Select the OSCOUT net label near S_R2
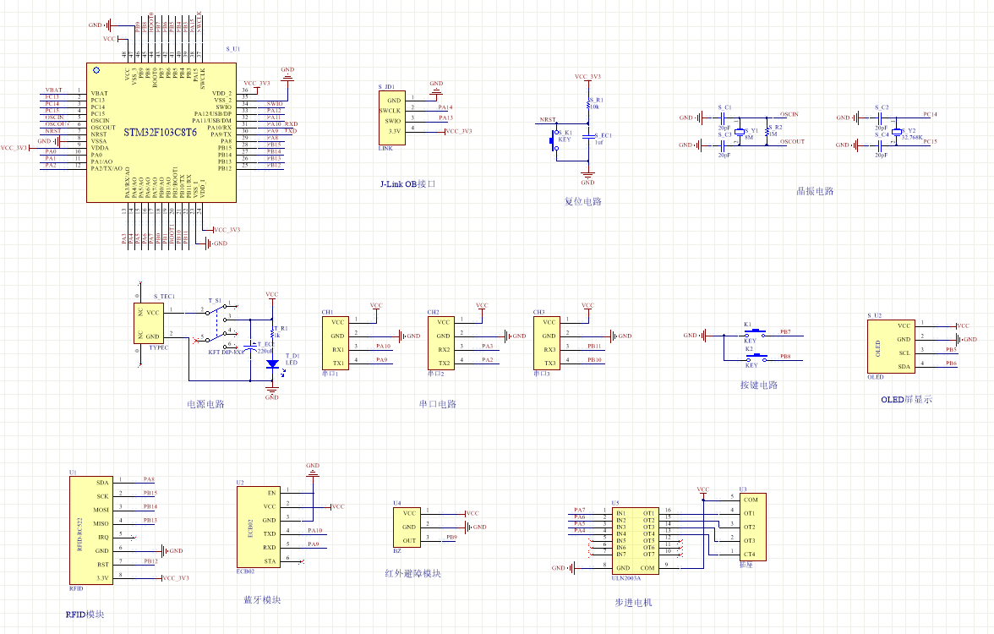Image resolution: width=994 pixels, height=634 pixels. point(792,141)
